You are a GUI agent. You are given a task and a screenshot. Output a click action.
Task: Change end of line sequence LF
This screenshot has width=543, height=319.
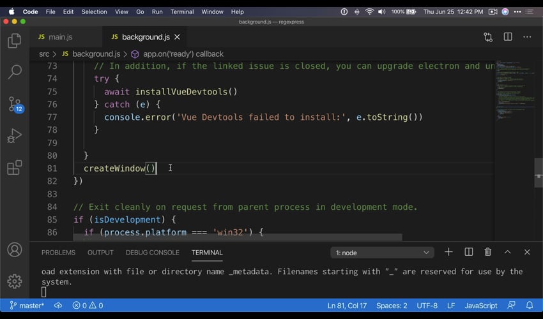451,306
